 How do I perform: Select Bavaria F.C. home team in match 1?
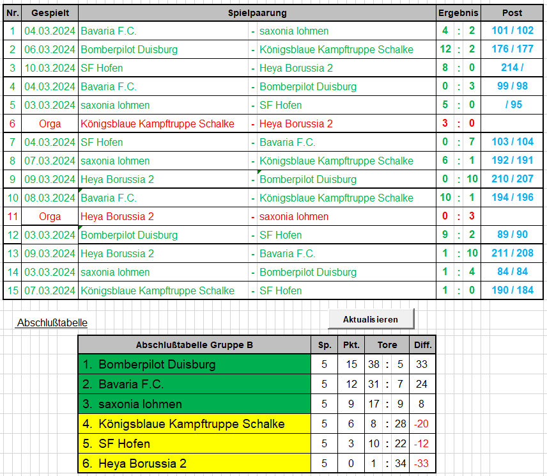coord(163,31)
